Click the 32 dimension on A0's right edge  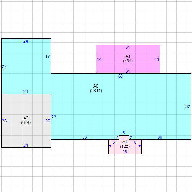click(x=188, y=106)
